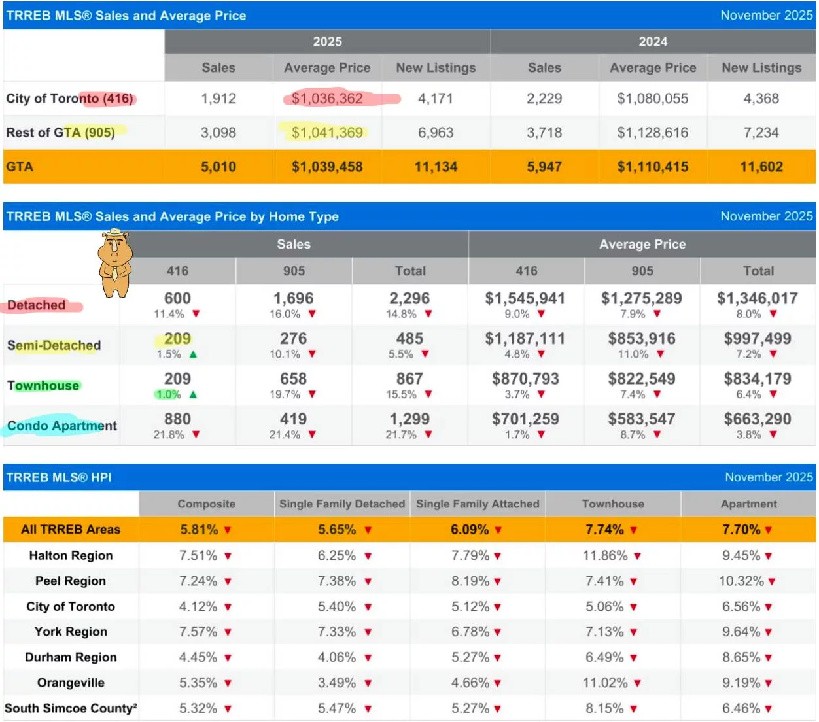Click the orange GTA total row label
Viewport: 819px width, 722px height.
(x=20, y=167)
